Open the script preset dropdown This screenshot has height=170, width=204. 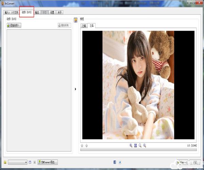pos(18,162)
